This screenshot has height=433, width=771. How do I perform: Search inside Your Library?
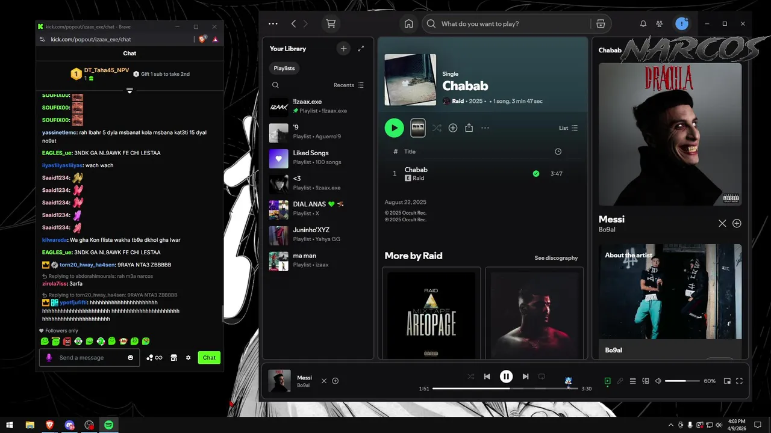(x=275, y=85)
